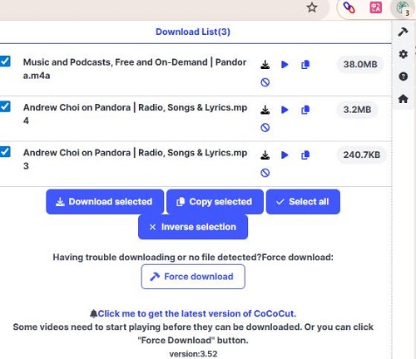416x359 pixels.
Task: Copy URL of the 240.7KB mp3 item
Action: click(305, 155)
